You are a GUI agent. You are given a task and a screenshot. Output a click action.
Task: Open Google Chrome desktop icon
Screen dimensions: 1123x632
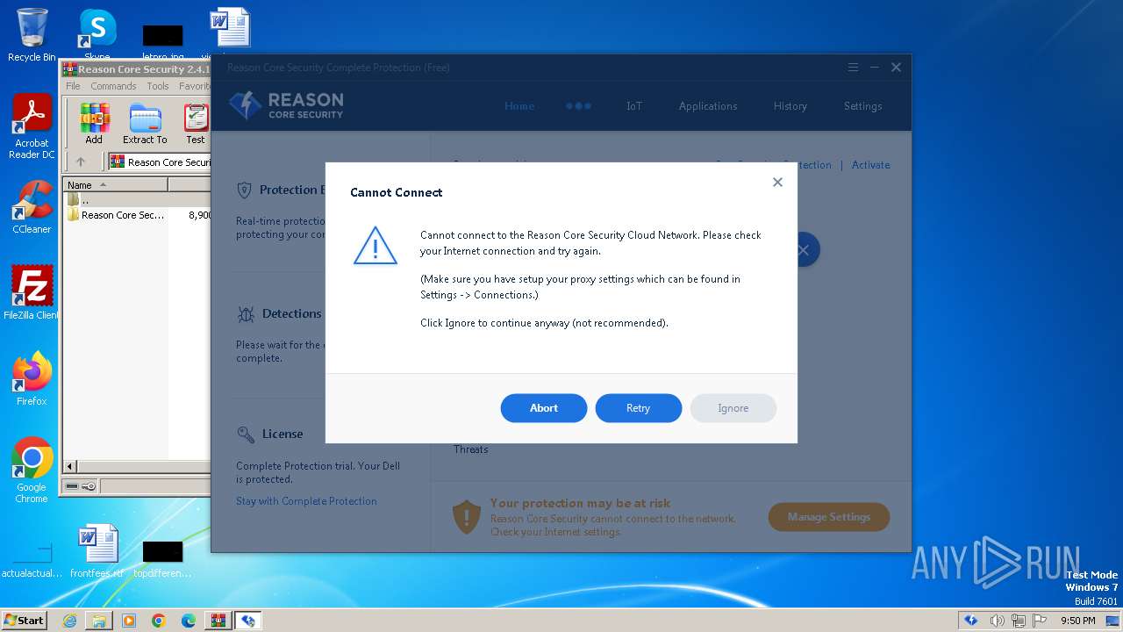point(32,470)
